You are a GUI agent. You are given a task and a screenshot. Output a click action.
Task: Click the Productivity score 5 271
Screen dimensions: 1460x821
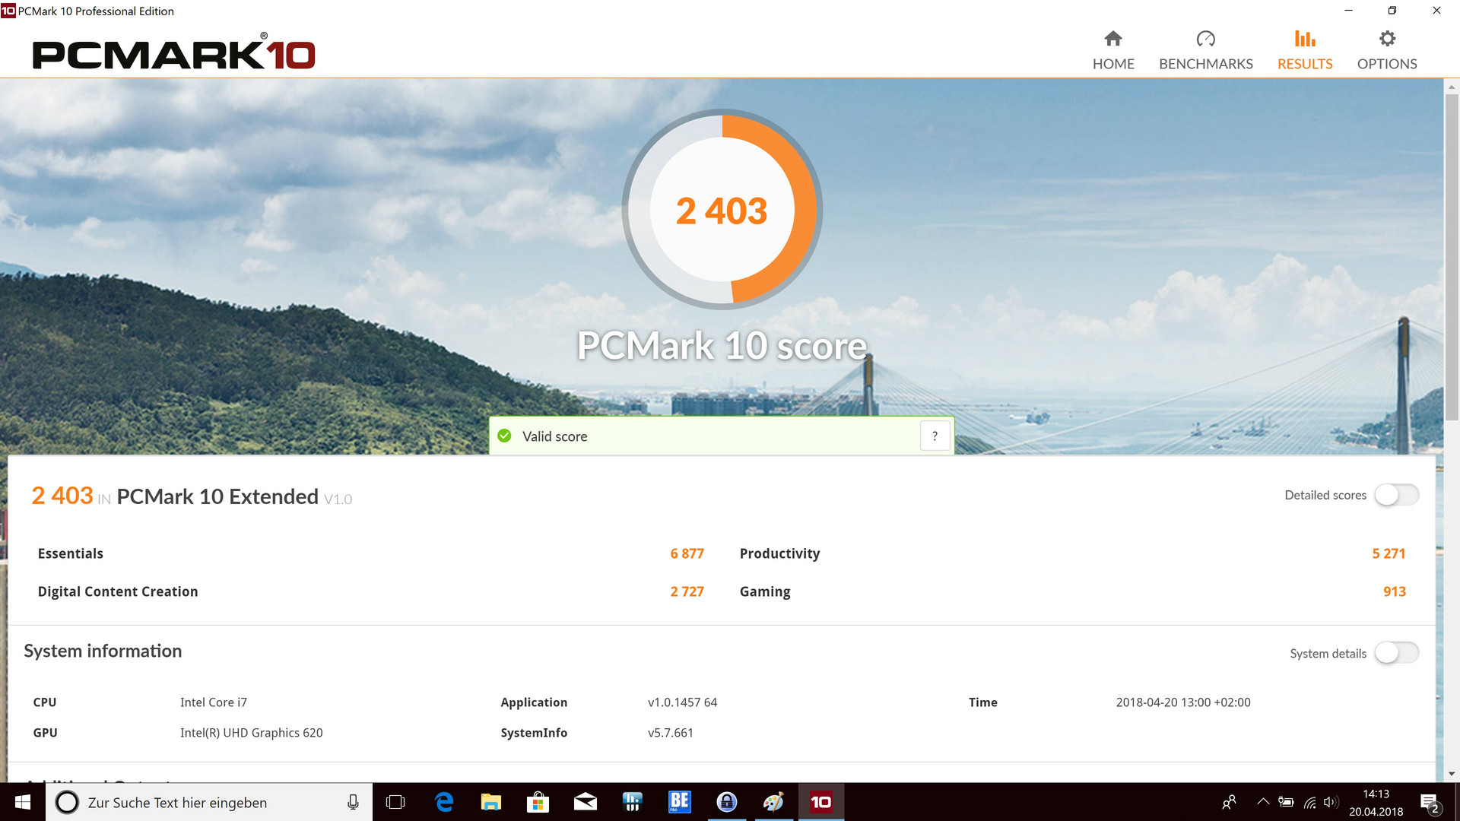click(1389, 553)
